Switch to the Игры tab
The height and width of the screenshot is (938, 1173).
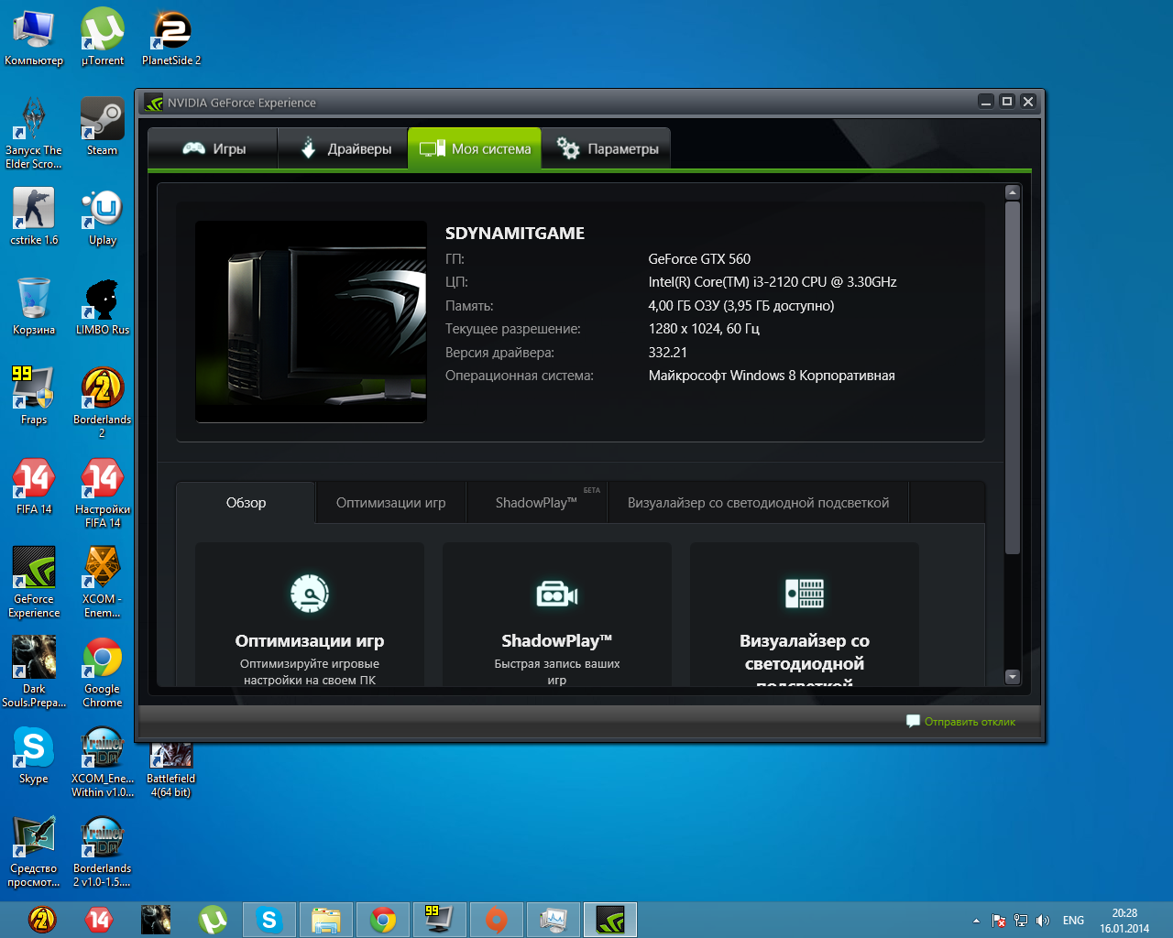click(x=214, y=148)
